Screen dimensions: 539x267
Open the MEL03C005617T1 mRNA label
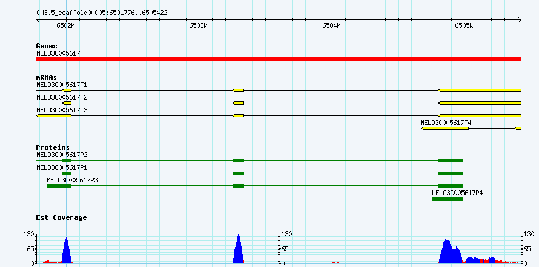62,85
